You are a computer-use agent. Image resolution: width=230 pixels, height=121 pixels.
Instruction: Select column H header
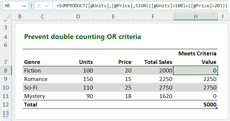point(196,16)
